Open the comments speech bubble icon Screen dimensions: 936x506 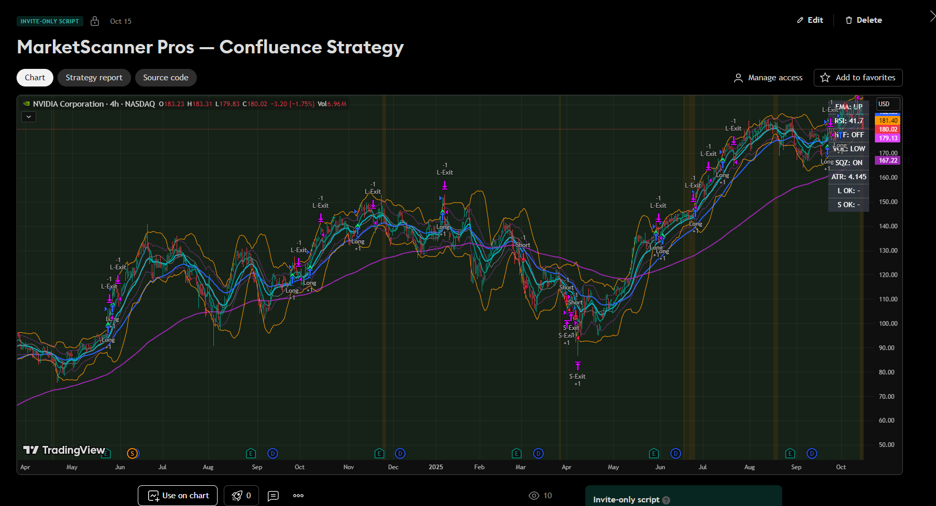click(273, 496)
